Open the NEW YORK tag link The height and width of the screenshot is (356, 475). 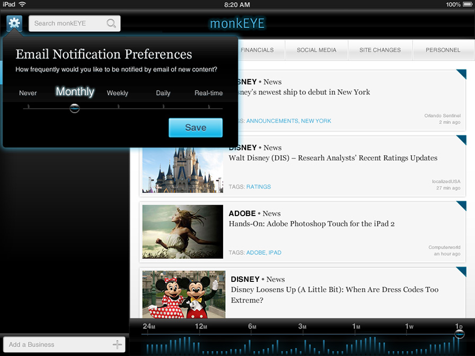point(316,121)
